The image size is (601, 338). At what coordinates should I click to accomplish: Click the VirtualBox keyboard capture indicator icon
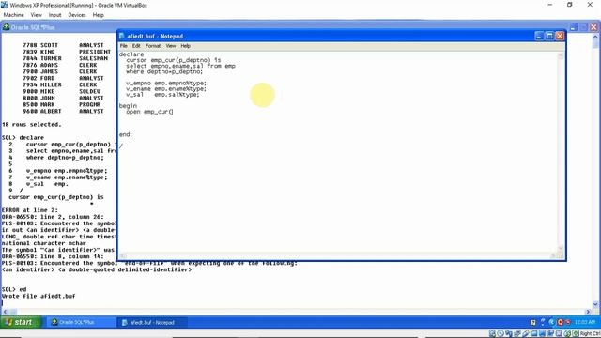[x=576, y=333]
